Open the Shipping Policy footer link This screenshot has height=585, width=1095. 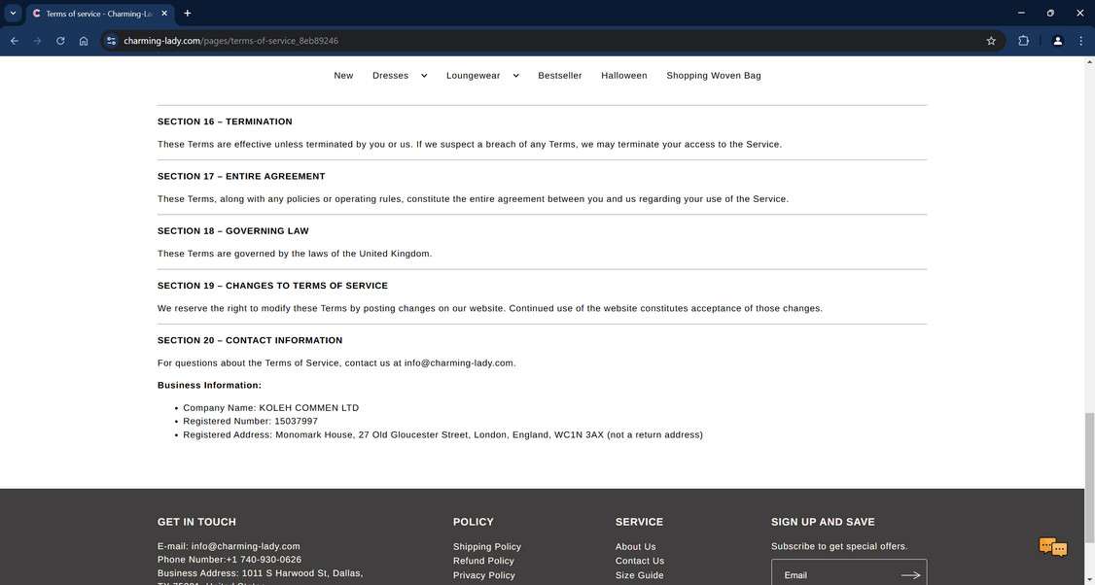[487, 546]
